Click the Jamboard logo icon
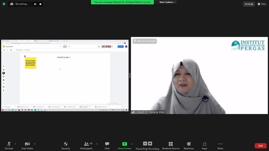The width and height of the screenshot is (269, 151). tap(4, 46)
